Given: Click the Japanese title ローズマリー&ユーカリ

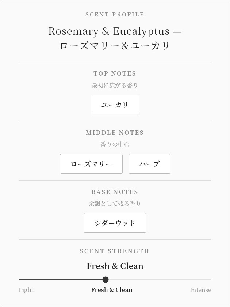Looking at the screenshot, I should coord(115,46).
